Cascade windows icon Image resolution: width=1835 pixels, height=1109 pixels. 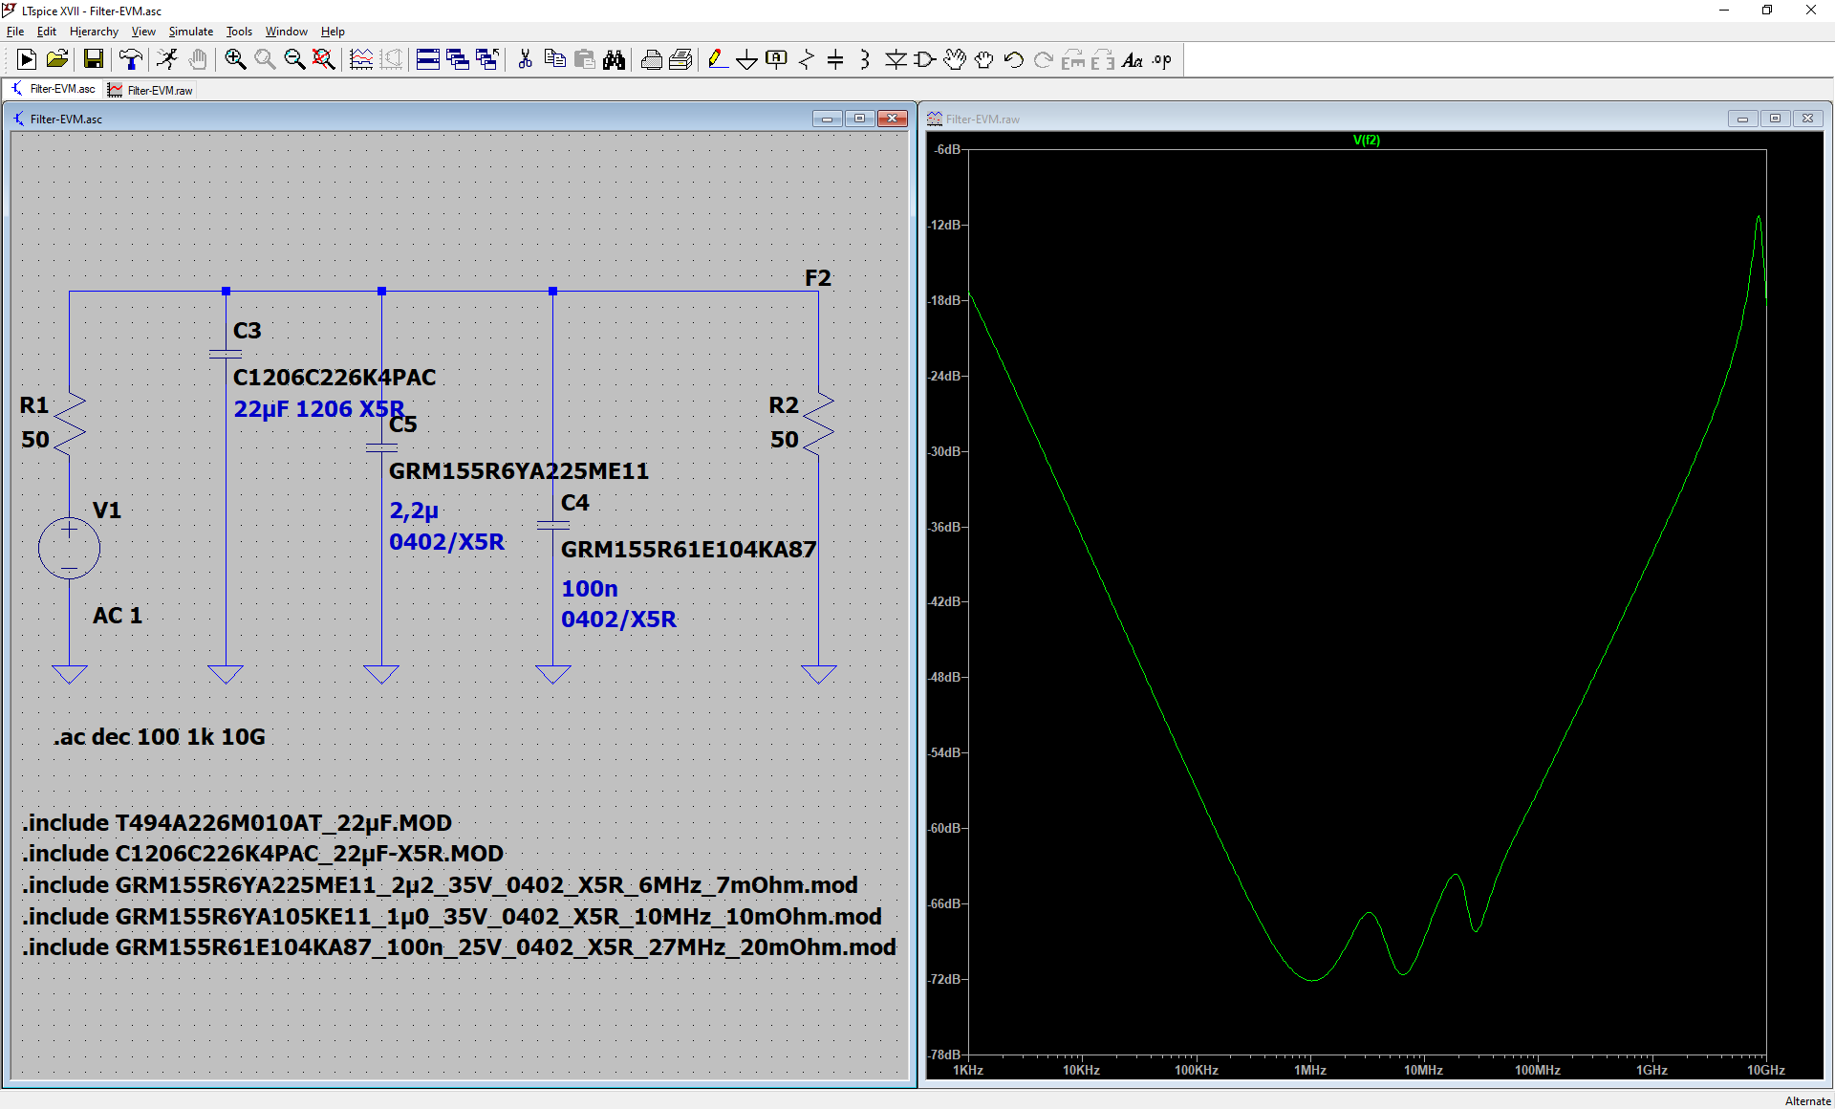point(458,60)
